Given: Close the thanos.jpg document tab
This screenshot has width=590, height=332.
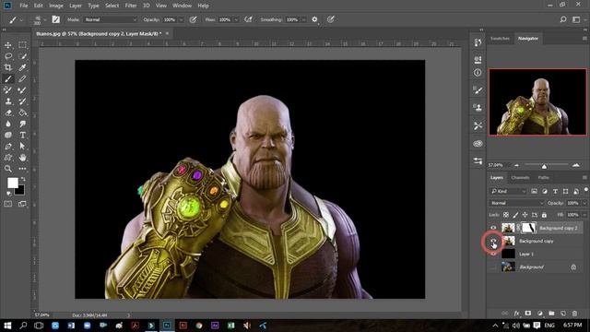Looking at the screenshot, I should (x=167, y=33).
